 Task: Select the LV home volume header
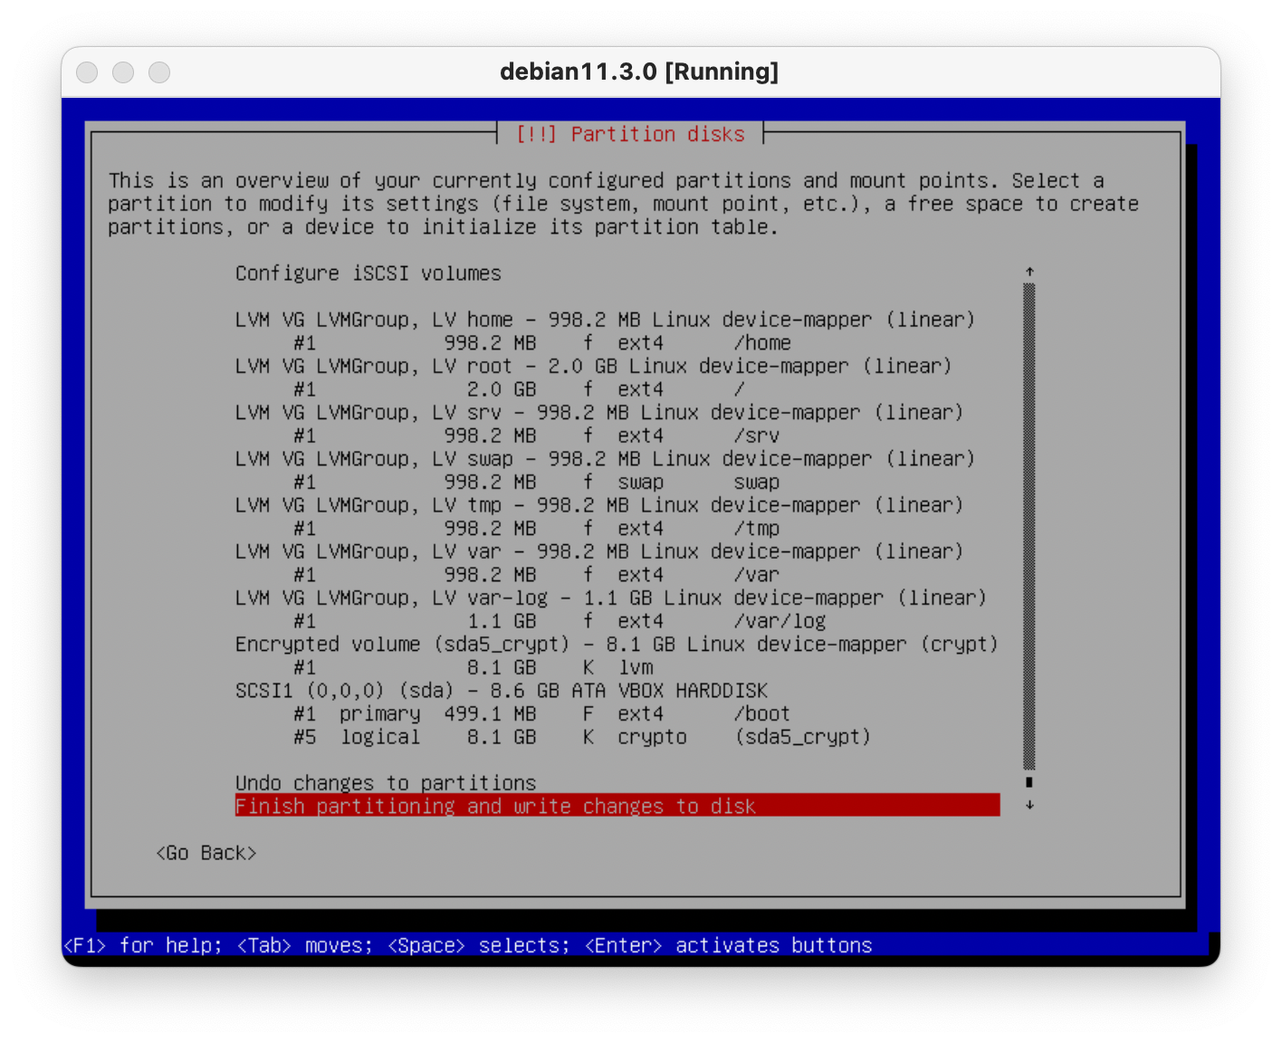pos(605,320)
